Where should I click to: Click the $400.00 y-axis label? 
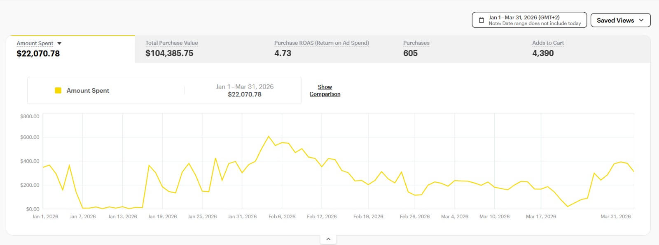click(x=30, y=161)
